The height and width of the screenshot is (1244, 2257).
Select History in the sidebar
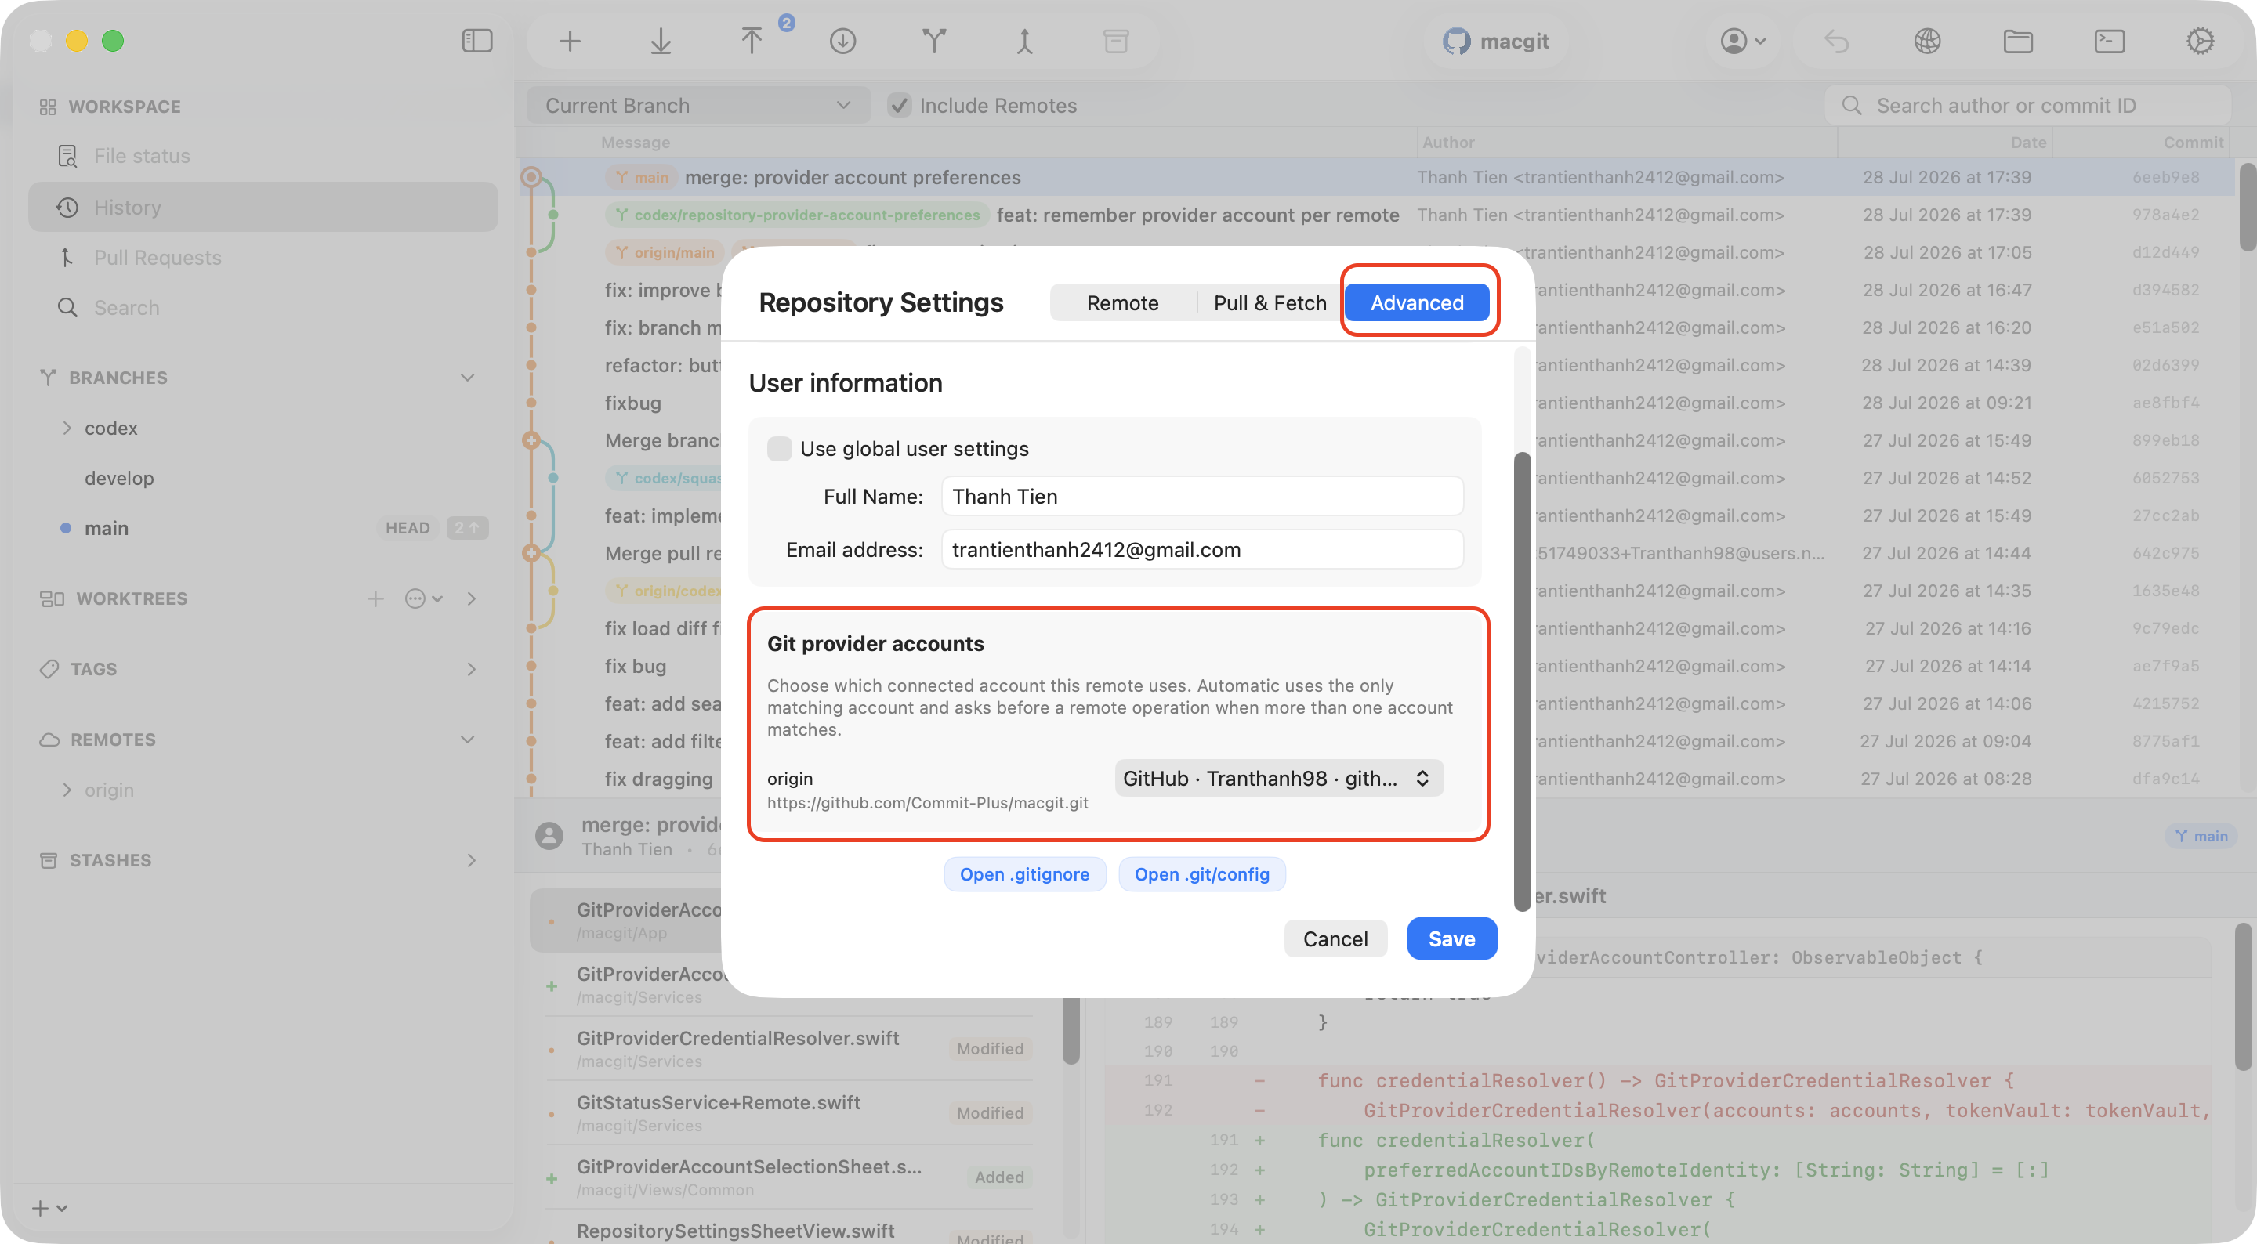pyautogui.click(x=263, y=208)
